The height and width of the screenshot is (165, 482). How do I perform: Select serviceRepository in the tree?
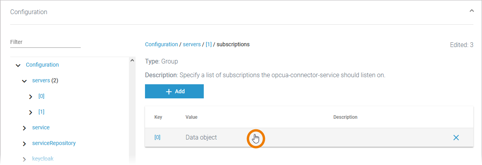[x=54, y=143]
